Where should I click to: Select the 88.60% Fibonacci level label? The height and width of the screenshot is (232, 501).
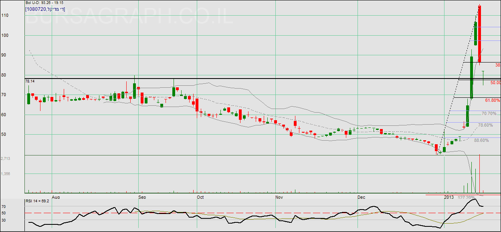coord(481,140)
